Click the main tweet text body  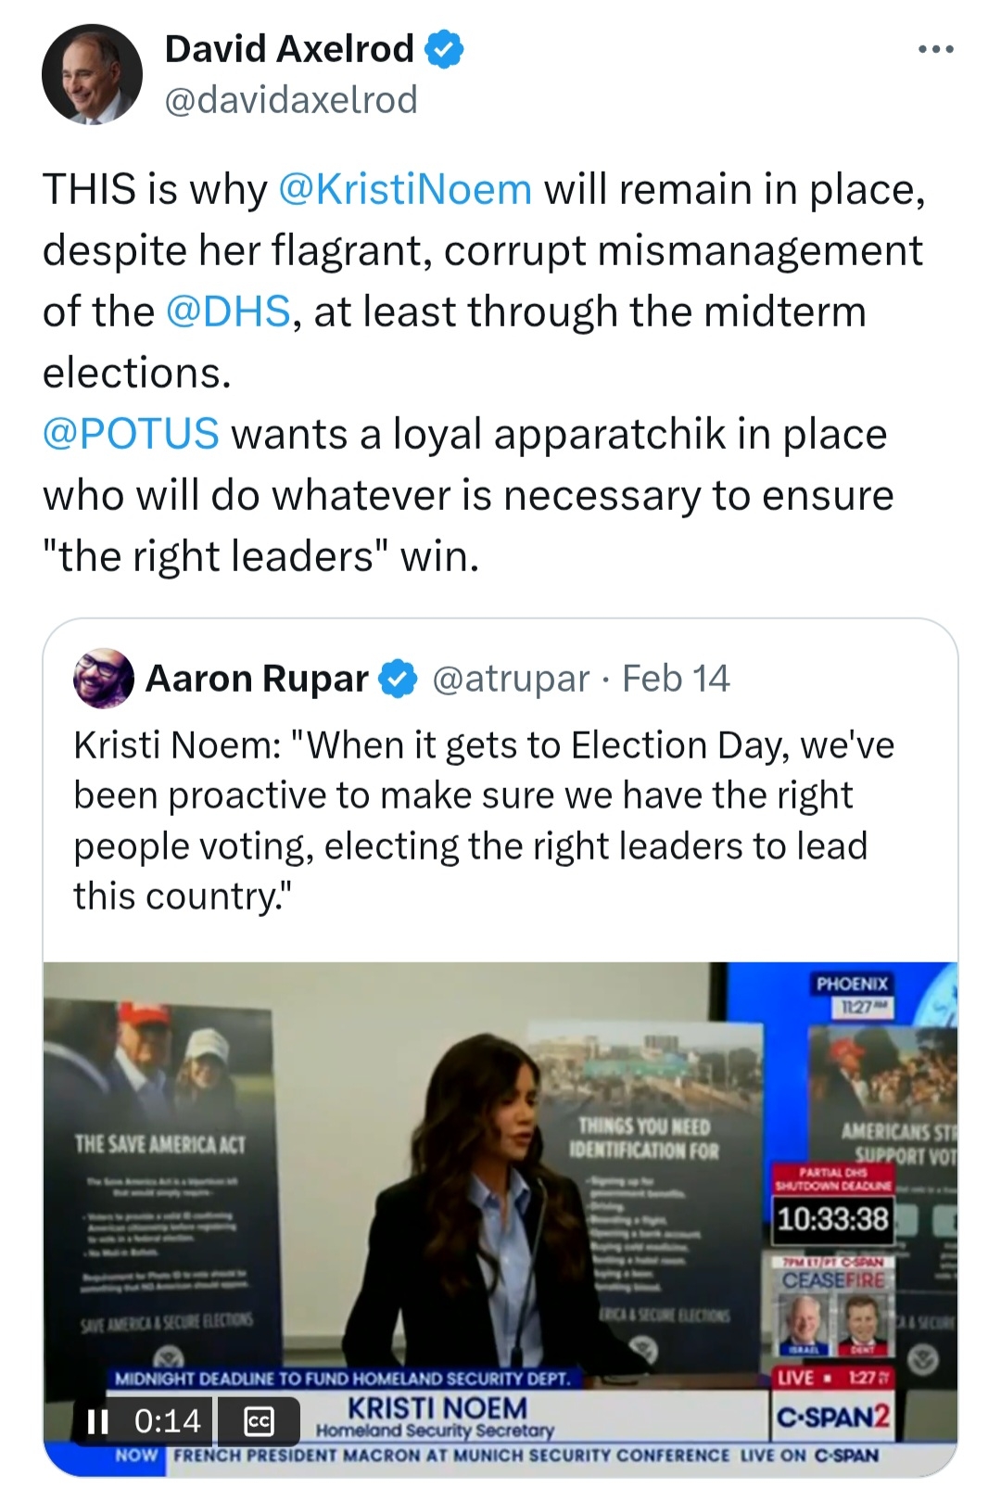click(482, 371)
